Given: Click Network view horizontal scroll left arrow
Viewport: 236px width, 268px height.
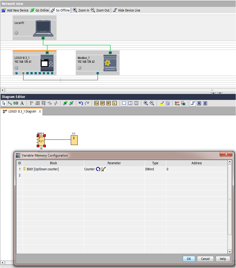Looking at the screenshot, I should coord(2,90).
